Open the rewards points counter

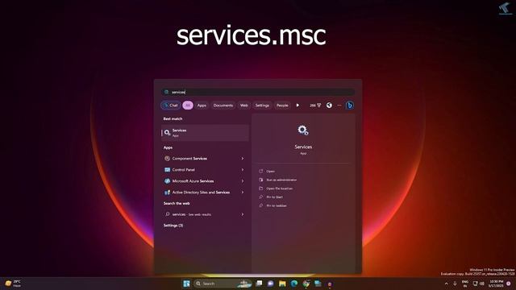pos(315,106)
